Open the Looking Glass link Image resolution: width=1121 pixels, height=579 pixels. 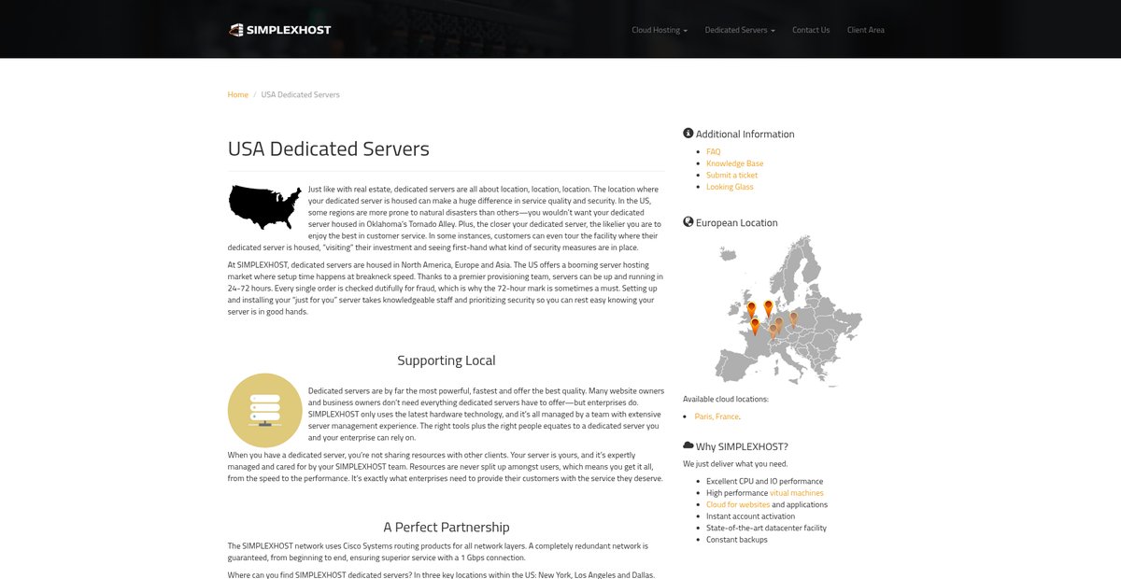coord(730,187)
